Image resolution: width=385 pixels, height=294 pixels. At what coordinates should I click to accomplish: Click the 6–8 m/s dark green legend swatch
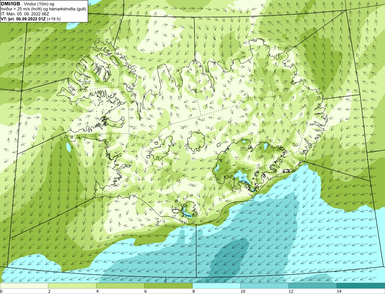169,286
